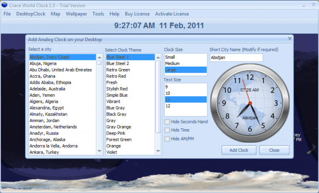
Task: Click clock theme list scroll up arrow
Action: 158,57
